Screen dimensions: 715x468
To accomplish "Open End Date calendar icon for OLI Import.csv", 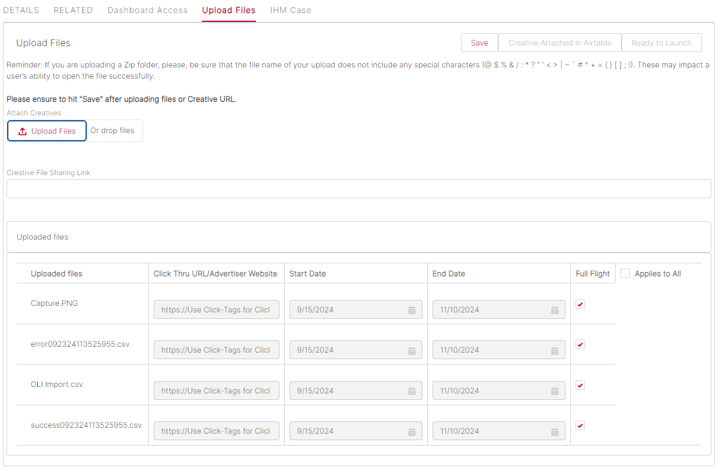I will click(x=555, y=391).
